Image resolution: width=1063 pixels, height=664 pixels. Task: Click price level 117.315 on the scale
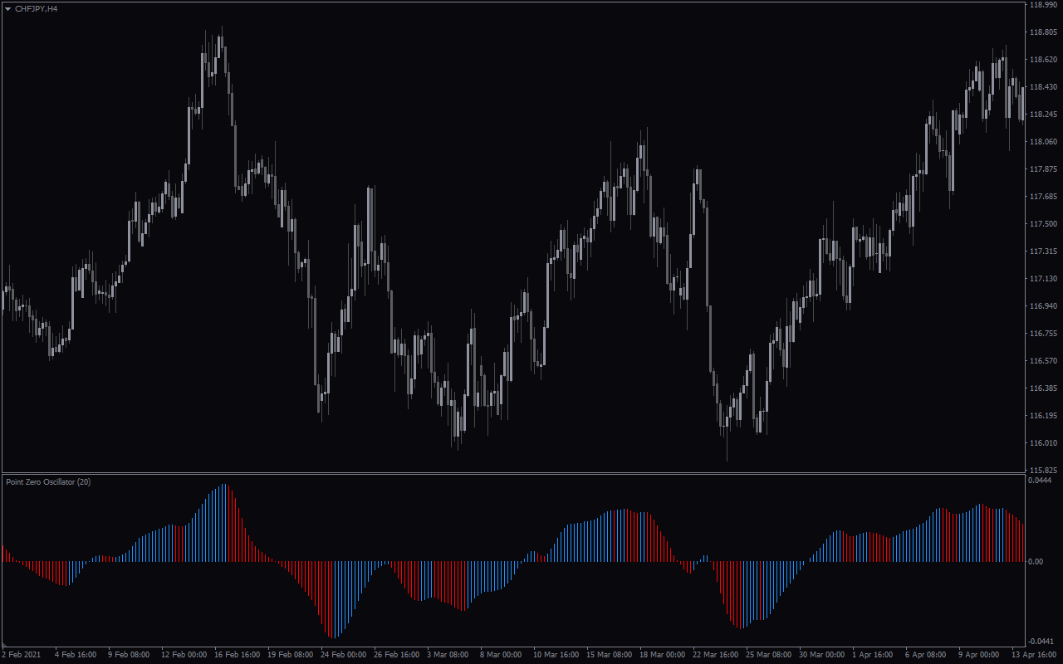(x=1042, y=251)
